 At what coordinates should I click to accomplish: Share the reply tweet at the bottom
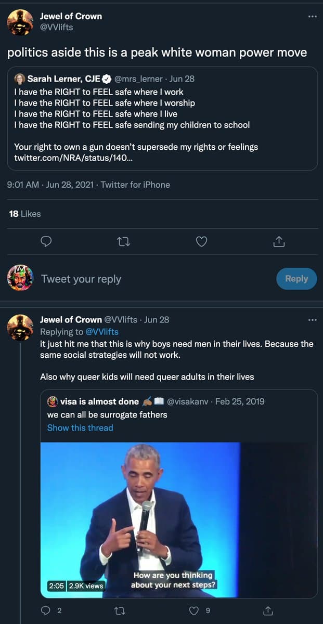268,610
